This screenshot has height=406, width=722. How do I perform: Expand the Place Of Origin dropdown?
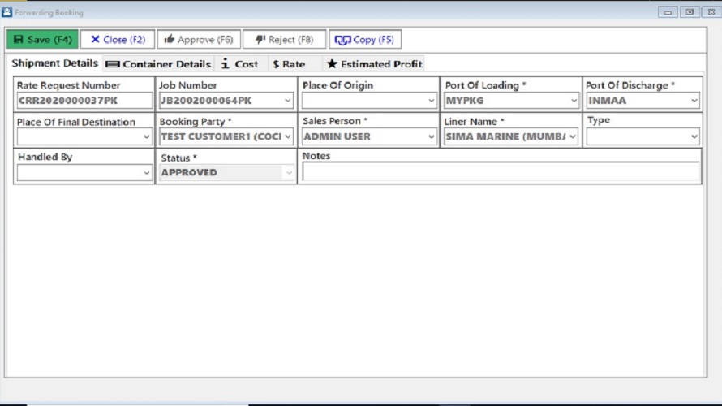click(431, 101)
